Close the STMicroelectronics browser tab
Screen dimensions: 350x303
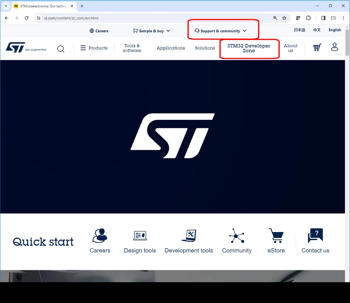pyautogui.click(x=72, y=6)
